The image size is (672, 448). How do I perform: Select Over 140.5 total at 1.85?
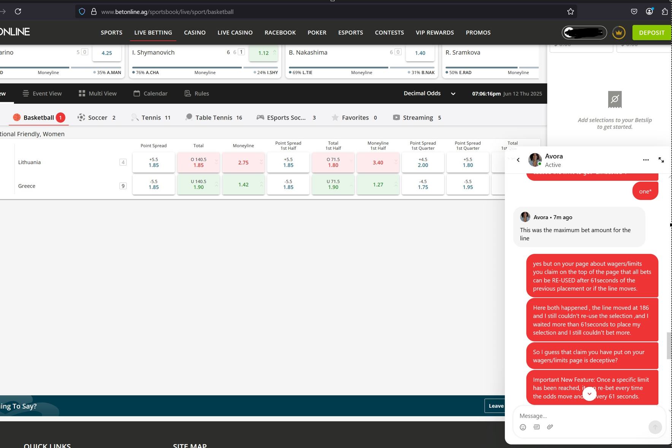pyautogui.click(x=198, y=163)
